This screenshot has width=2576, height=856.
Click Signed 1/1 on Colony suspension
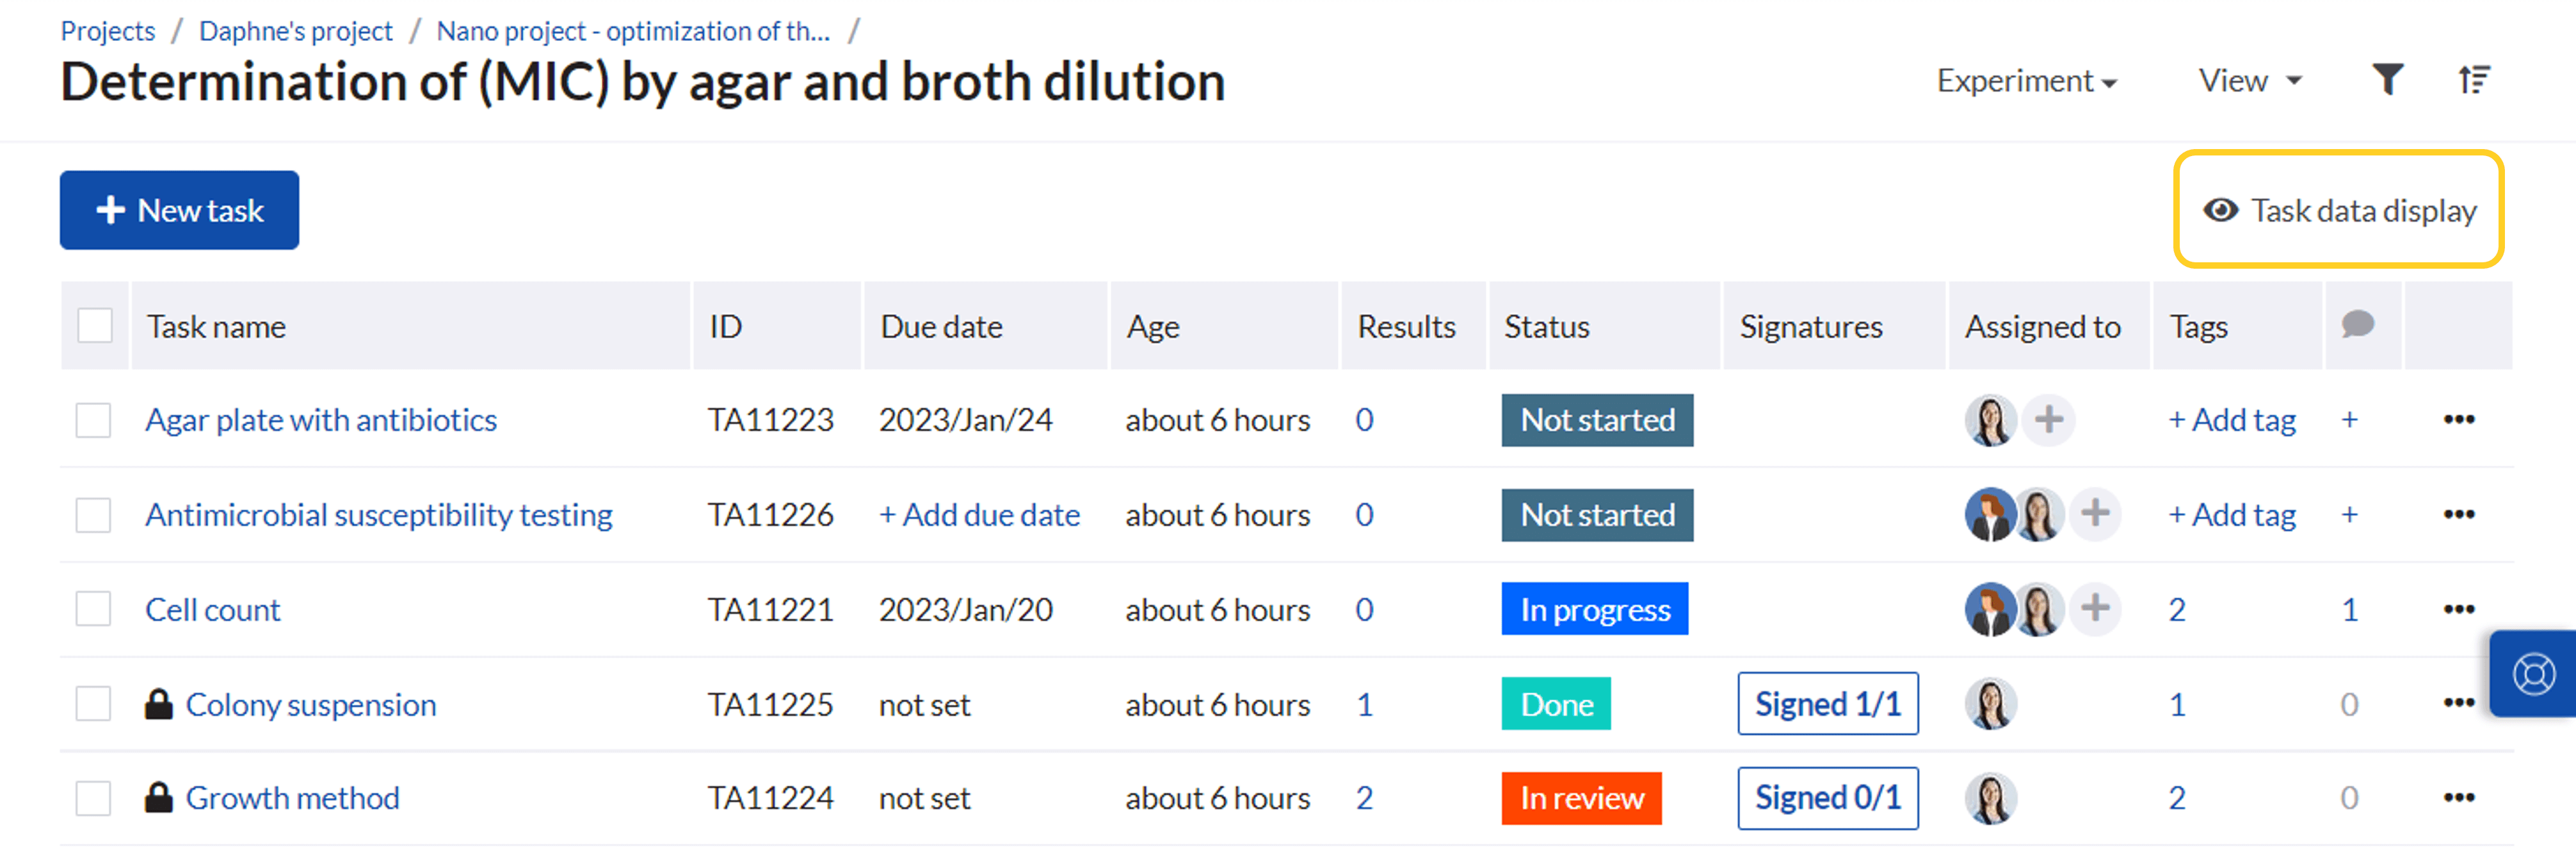[1827, 703]
